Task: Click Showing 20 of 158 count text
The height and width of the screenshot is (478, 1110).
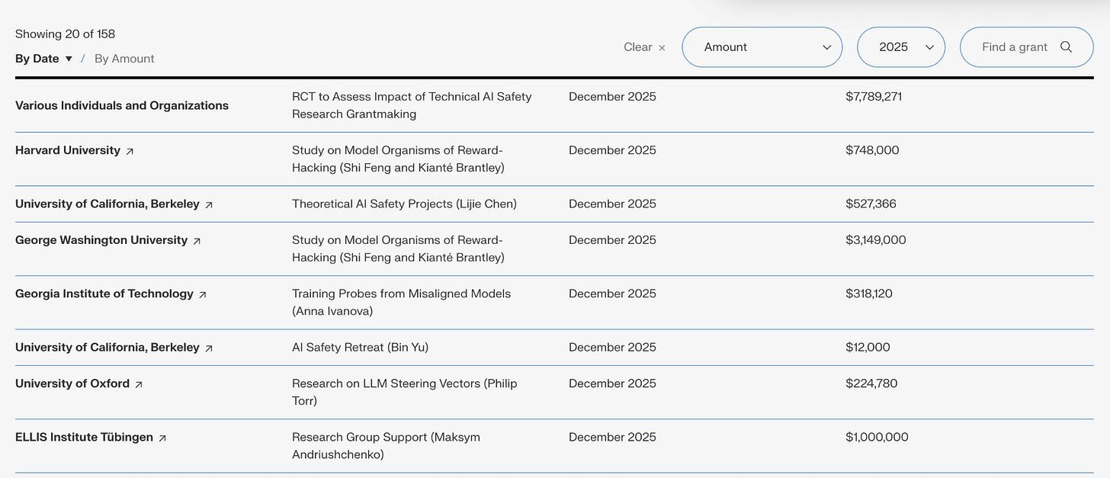Action: click(65, 34)
